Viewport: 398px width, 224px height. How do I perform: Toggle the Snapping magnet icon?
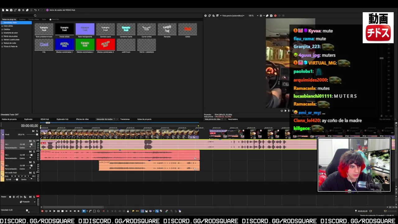[142, 211]
